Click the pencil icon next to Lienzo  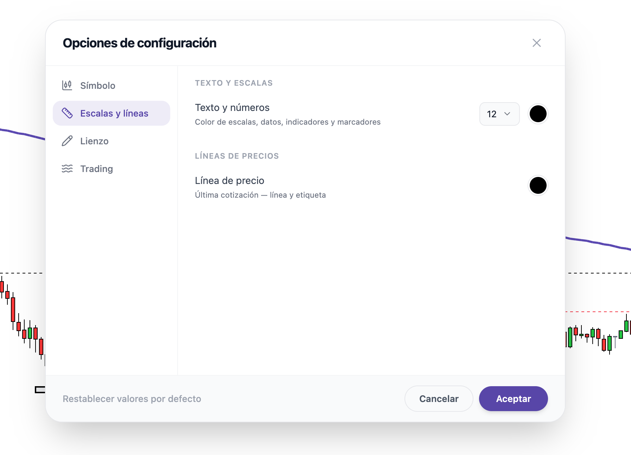67,141
